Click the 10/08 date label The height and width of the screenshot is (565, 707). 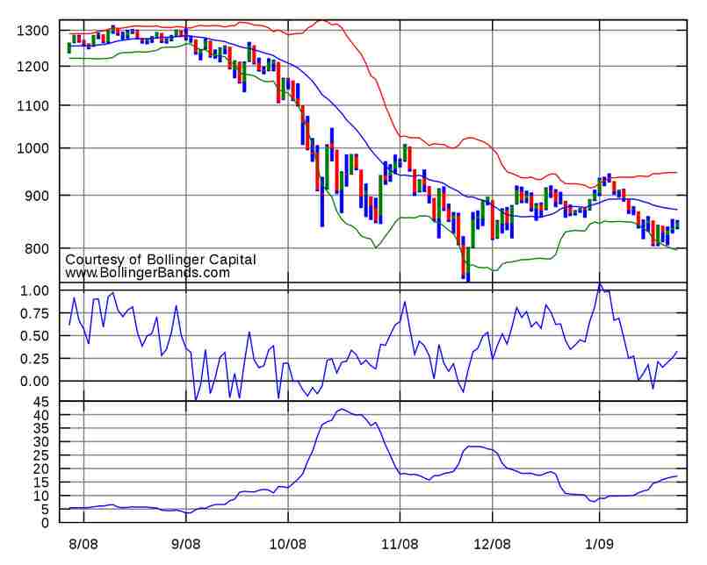[x=288, y=544]
